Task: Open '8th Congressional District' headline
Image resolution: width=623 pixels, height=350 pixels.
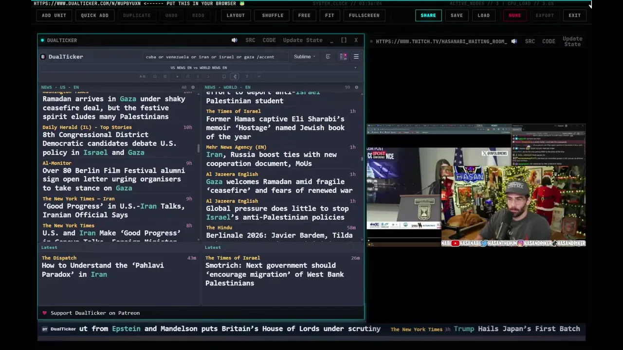Action: point(110,143)
